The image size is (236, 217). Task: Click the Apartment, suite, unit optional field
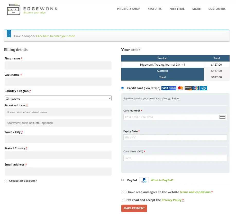point(58,123)
